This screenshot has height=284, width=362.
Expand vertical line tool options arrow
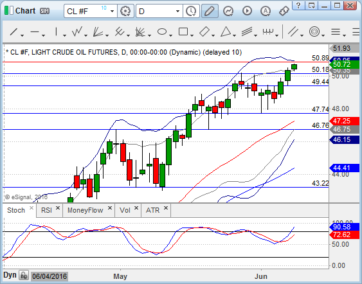tap(65, 35)
